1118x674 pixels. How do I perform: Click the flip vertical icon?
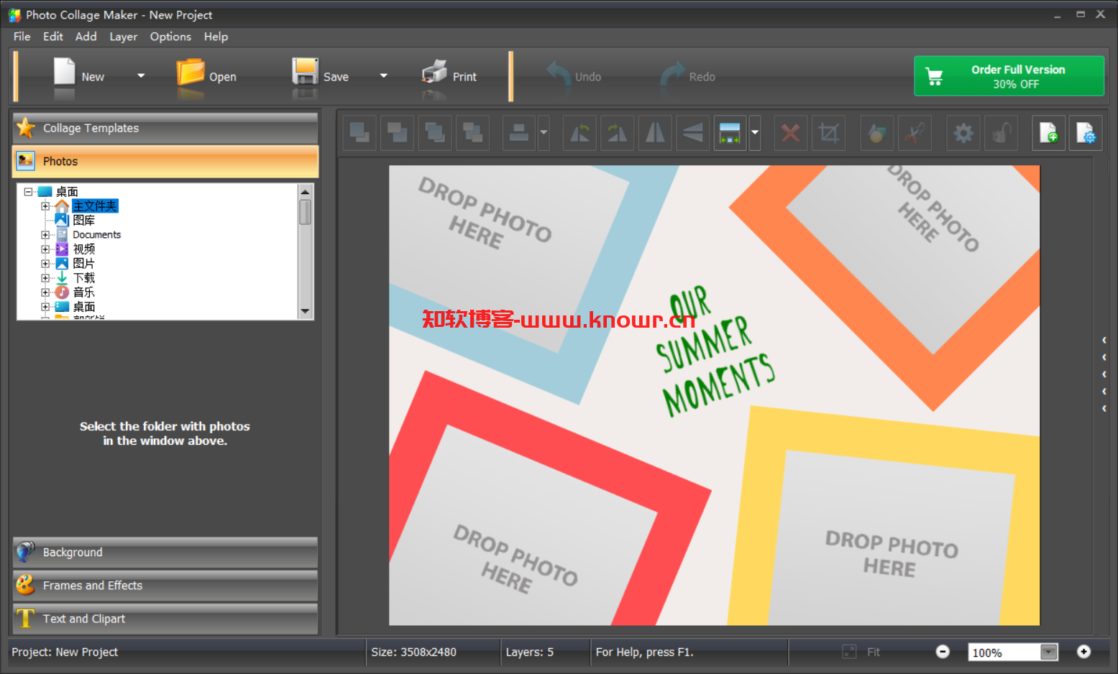tap(692, 133)
